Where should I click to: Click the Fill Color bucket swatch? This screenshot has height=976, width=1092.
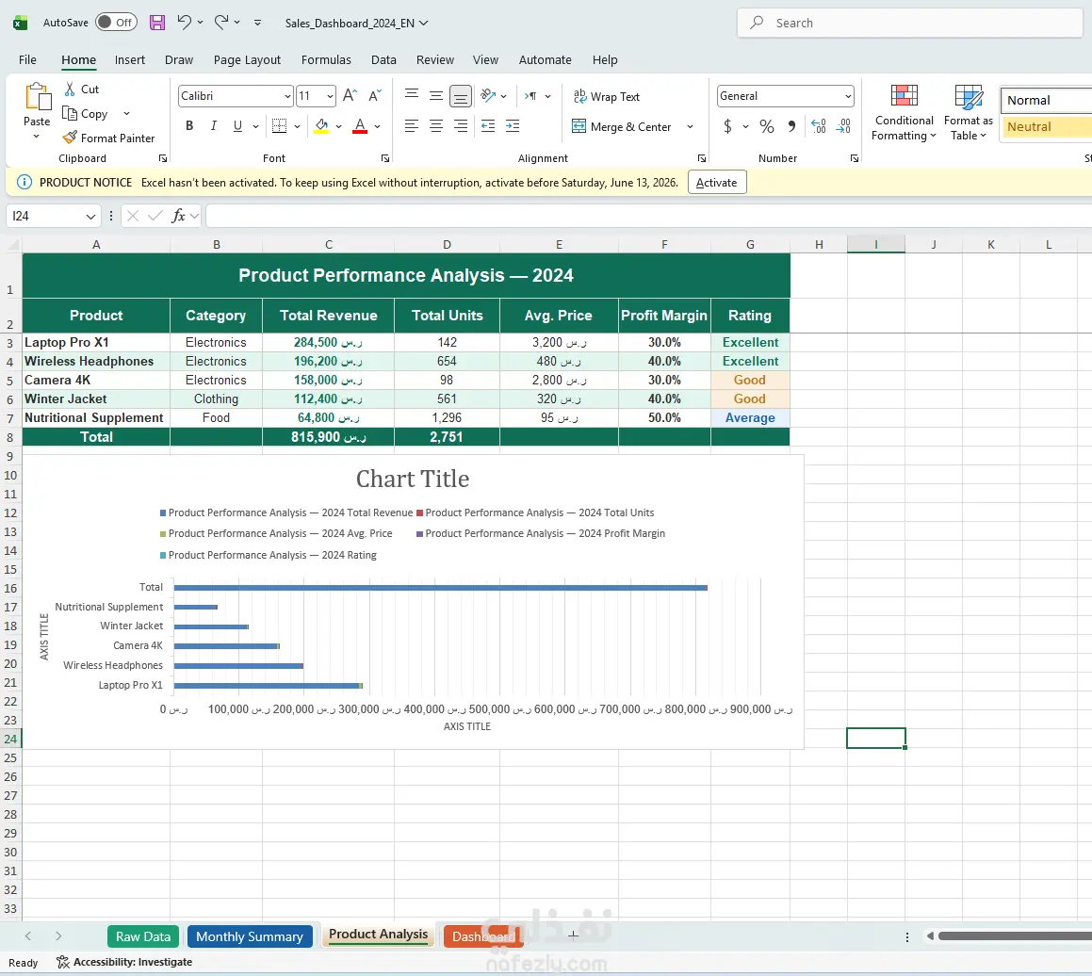pos(321,126)
